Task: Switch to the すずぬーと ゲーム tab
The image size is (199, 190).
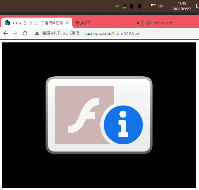Action: 37,23
